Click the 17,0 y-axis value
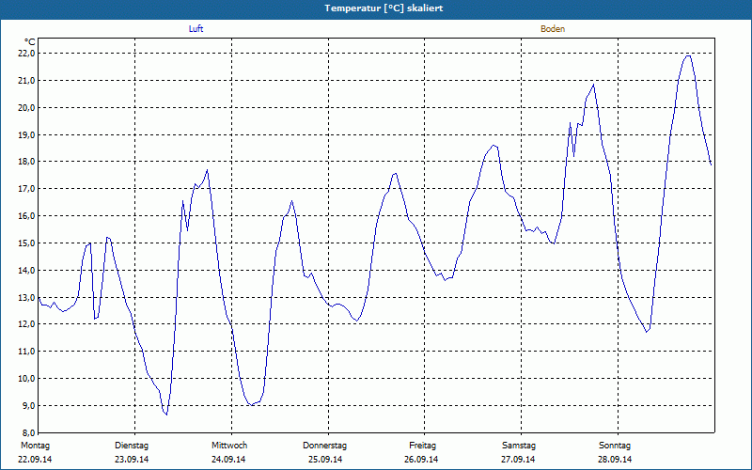Viewport: 752px width, 470px height. coord(27,189)
